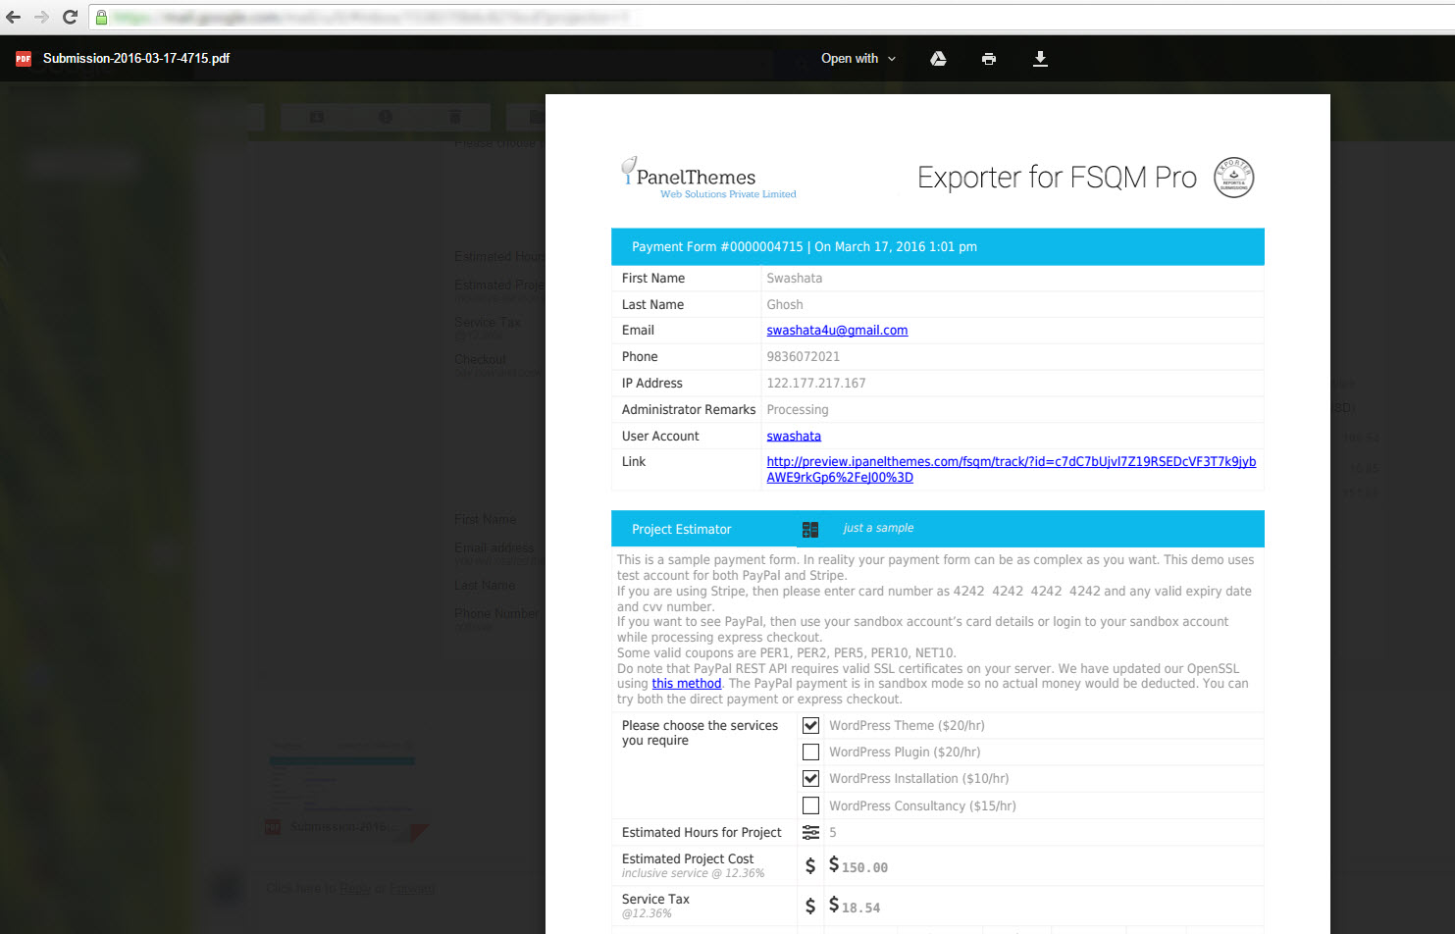Click the red PDF file icon

tap(24, 59)
